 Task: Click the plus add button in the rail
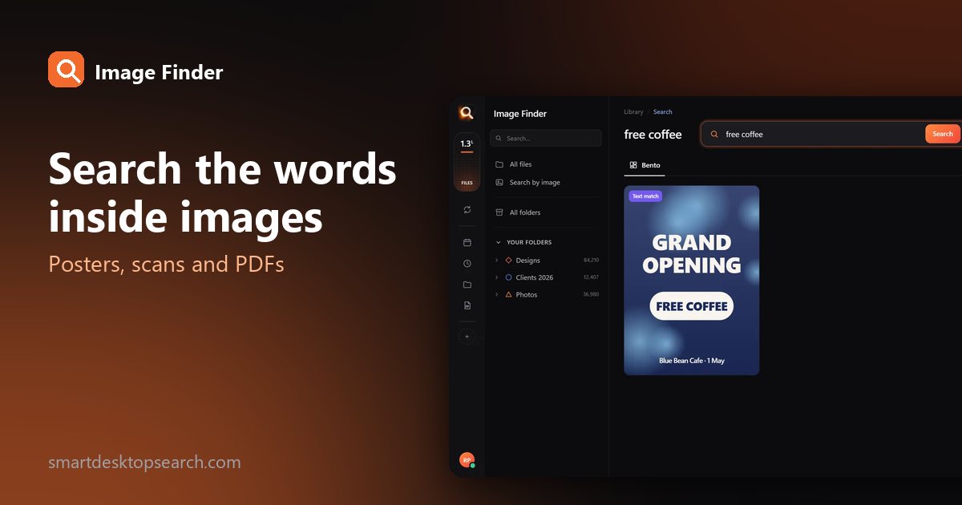click(x=467, y=337)
